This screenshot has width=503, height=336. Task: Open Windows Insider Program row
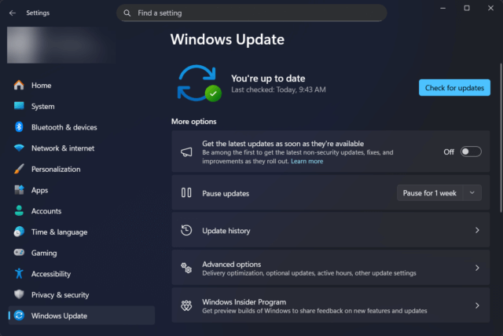pyautogui.click(x=330, y=305)
